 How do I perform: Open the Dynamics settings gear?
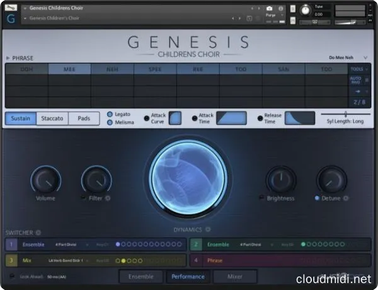208,229
